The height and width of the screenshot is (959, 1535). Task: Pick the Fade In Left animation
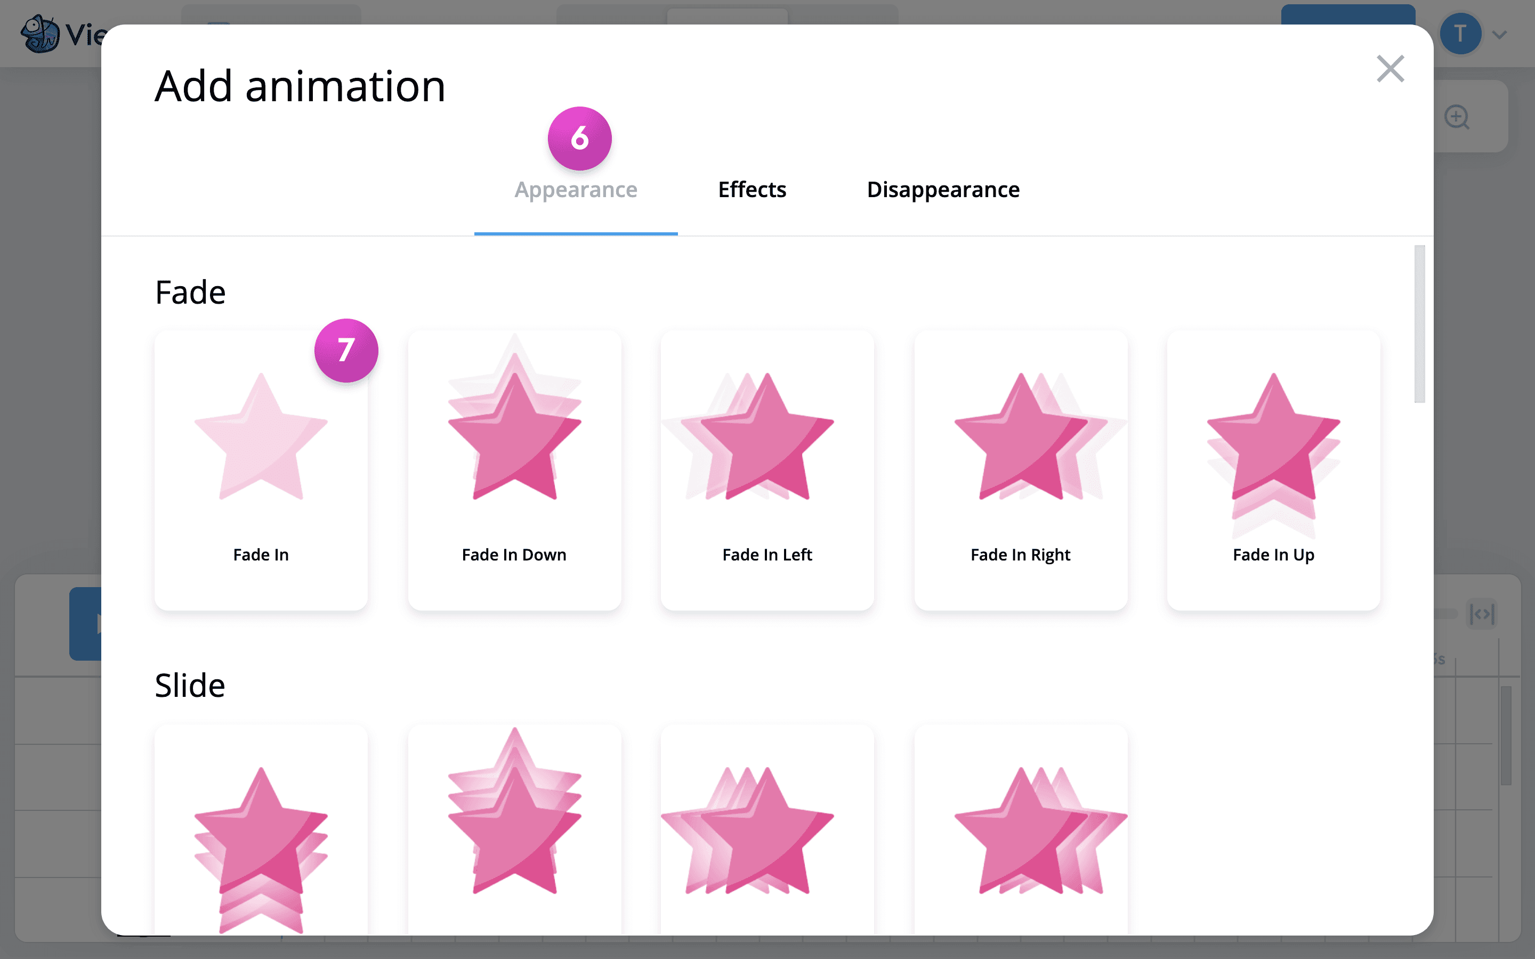click(x=767, y=469)
